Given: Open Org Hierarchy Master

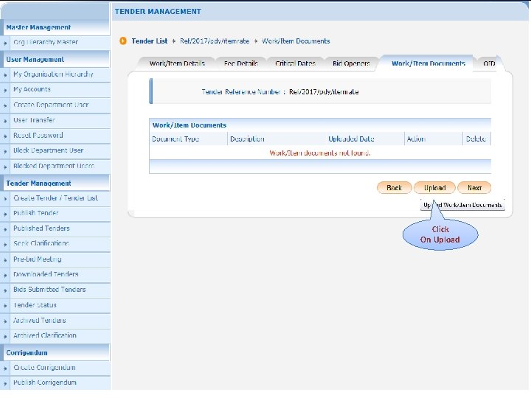Looking at the screenshot, I should point(46,42).
